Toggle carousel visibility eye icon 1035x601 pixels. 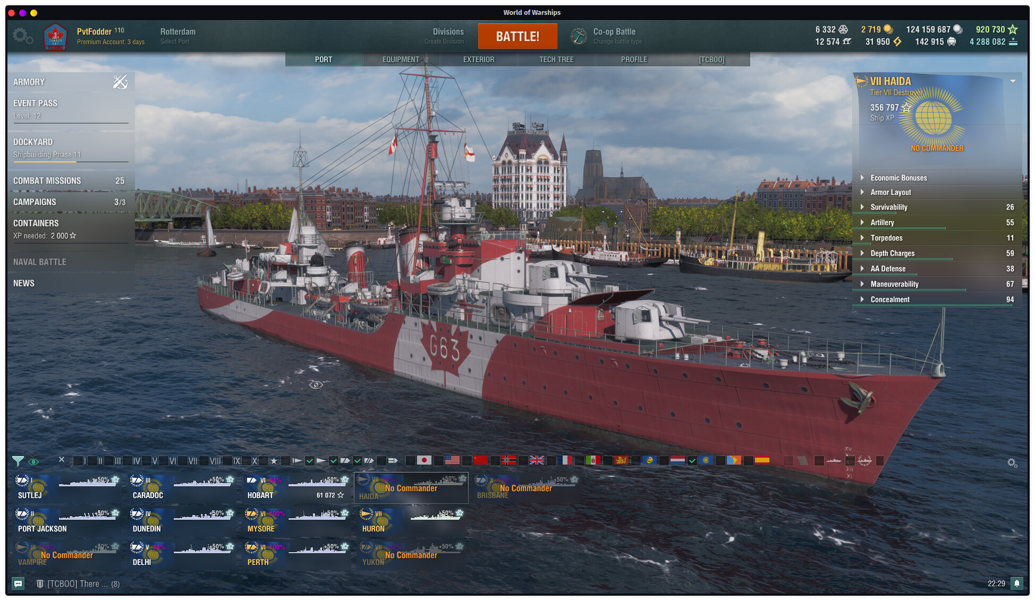(x=33, y=461)
